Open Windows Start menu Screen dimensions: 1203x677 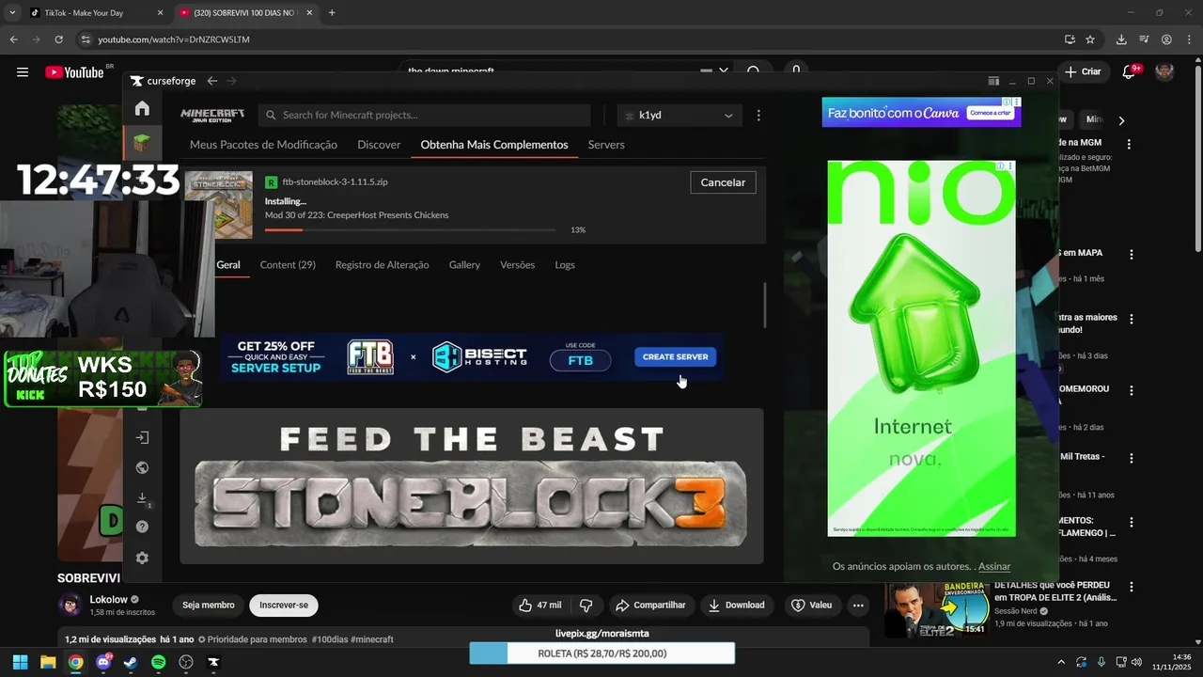(x=20, y=662)
